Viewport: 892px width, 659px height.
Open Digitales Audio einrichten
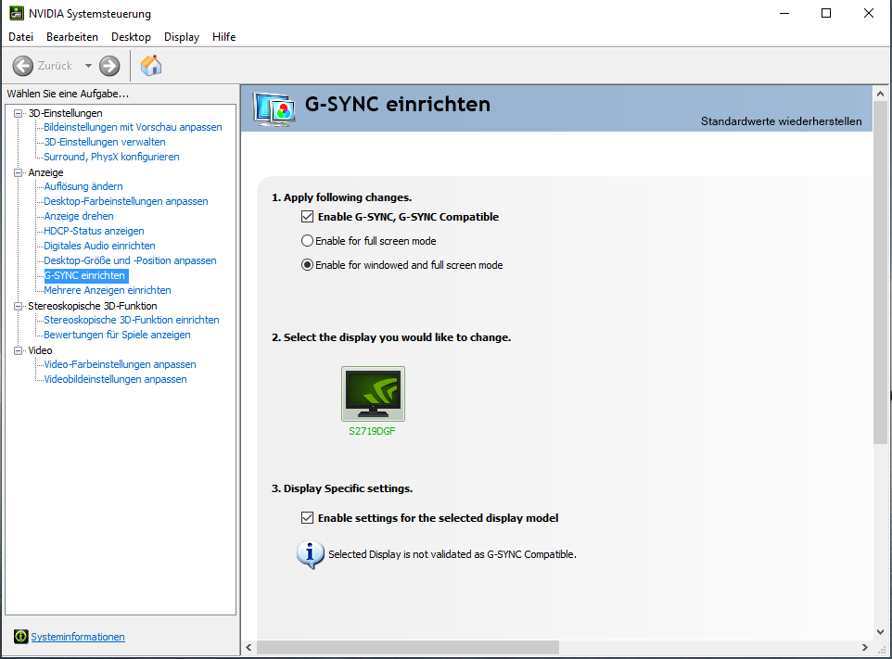99,246
